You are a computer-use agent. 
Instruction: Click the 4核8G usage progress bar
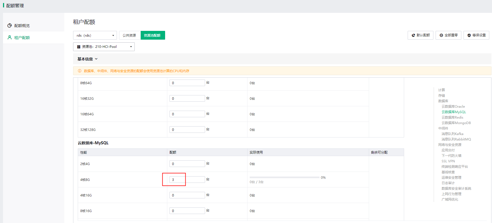tap(284, 177)
